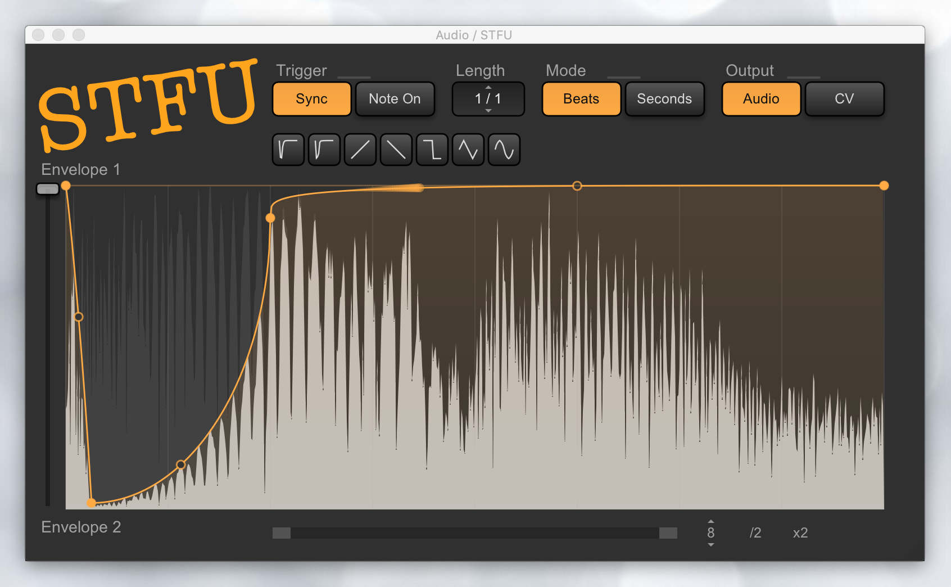
Task: Apply the falling ramp shape preset
Action: coord(396,150)
